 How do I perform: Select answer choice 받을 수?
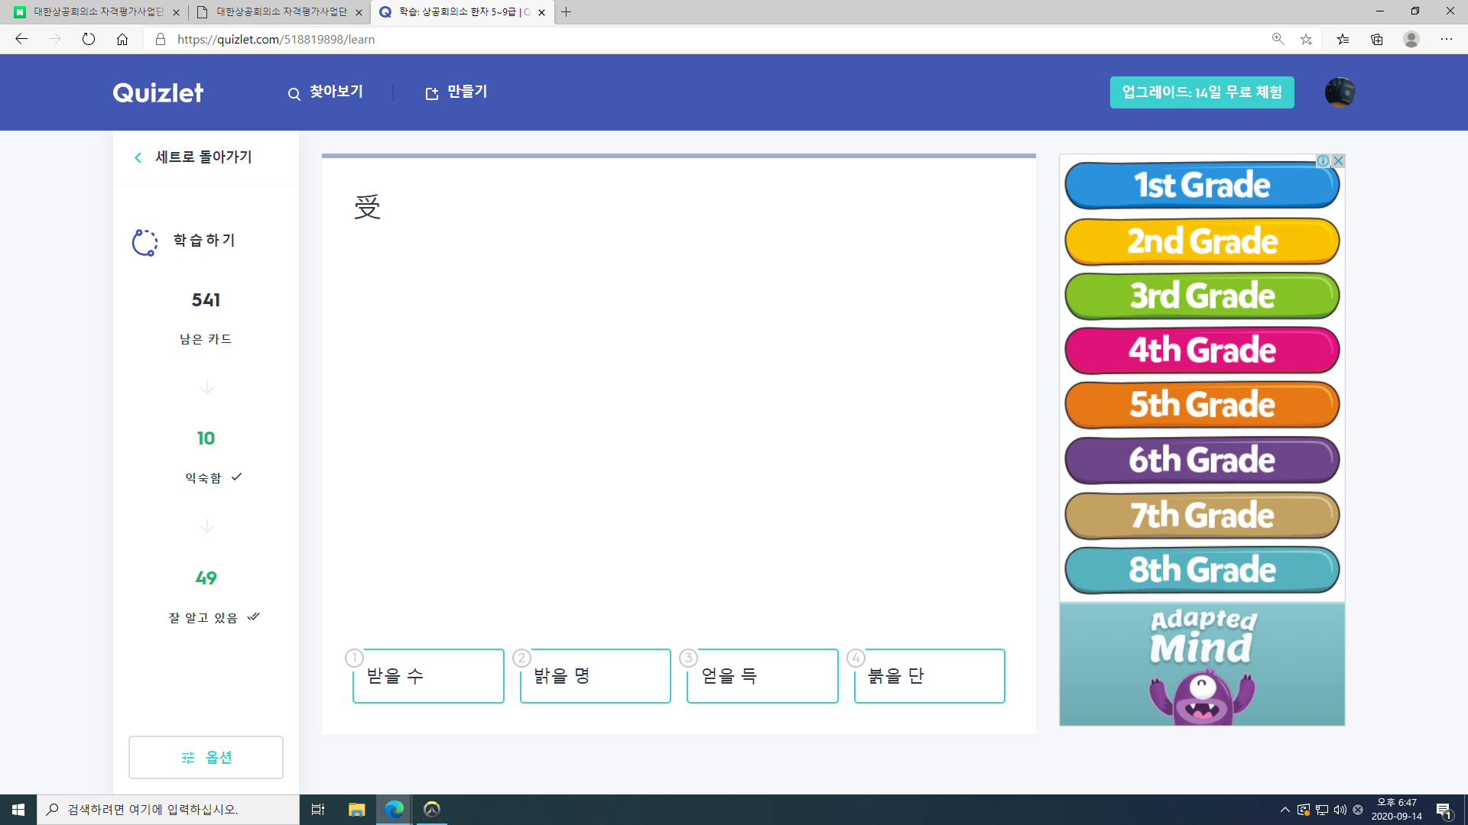pos(428,676)
